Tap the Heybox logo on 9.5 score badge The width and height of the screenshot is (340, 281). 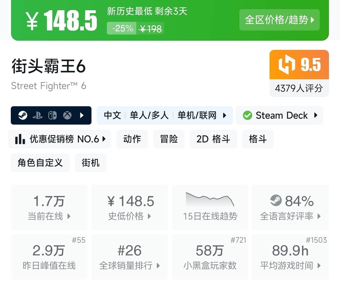click(x=287, y=65)
